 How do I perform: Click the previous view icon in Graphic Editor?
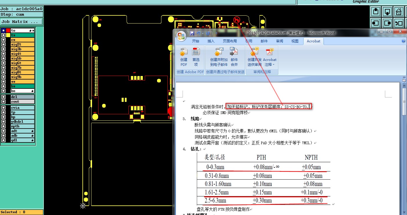point(399,23)
